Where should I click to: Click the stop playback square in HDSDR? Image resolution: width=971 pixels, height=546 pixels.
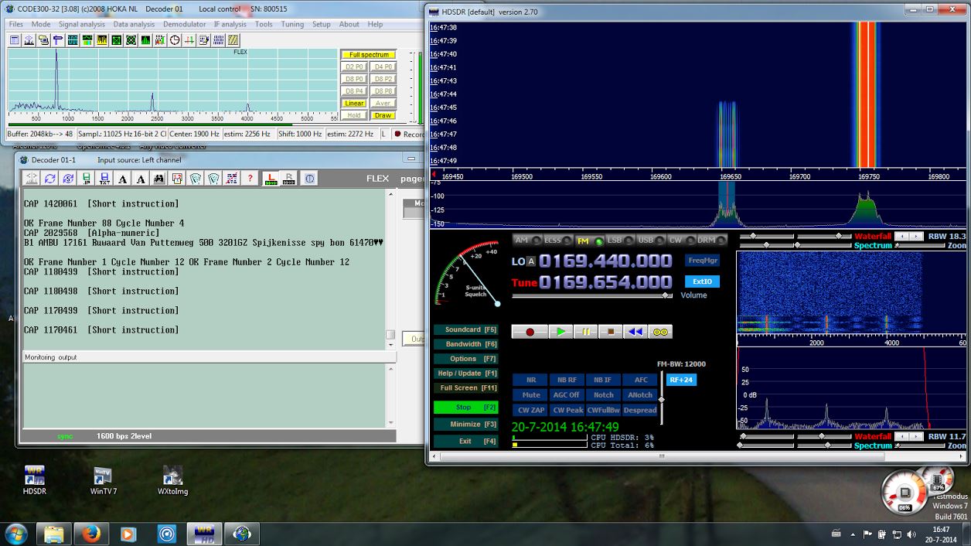pyautogui.click(x=610, y=332)
